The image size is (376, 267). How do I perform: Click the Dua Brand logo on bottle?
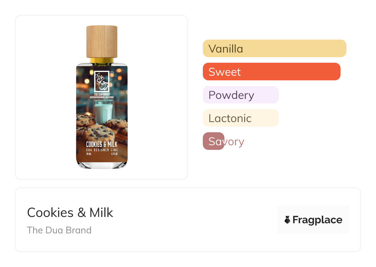102,81
